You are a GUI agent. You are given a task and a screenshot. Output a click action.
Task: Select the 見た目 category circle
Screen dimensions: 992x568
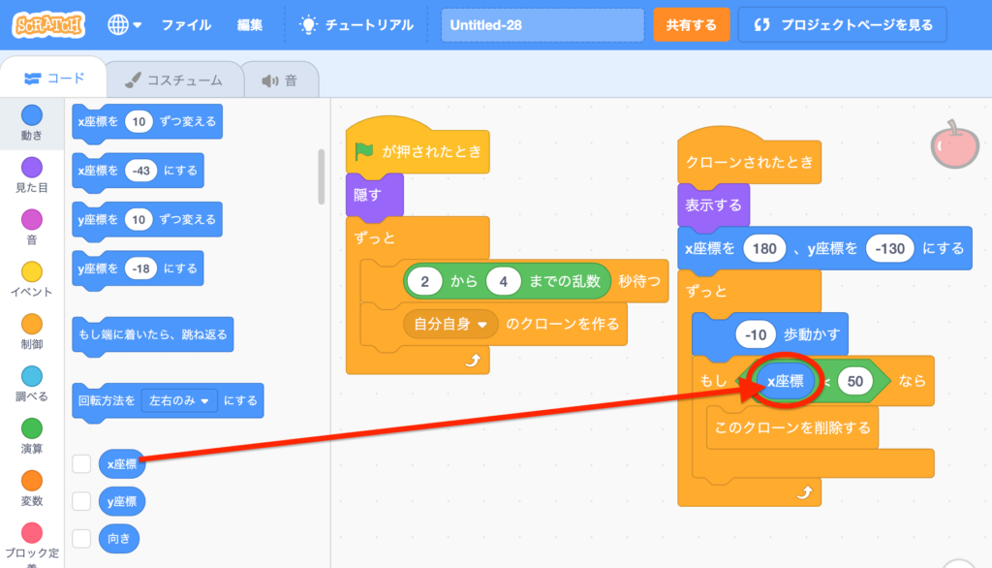(32, 167)
